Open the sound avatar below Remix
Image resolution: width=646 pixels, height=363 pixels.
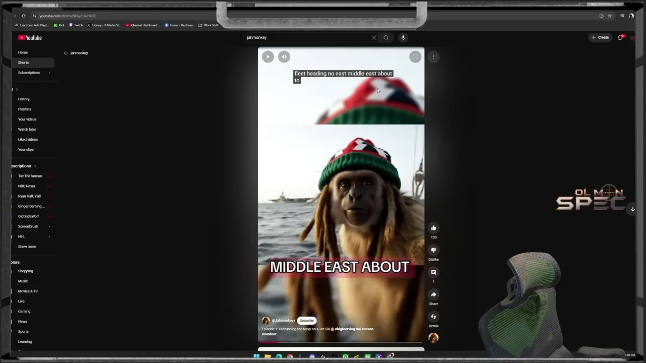pyautogui.click(x=434, y=338)
